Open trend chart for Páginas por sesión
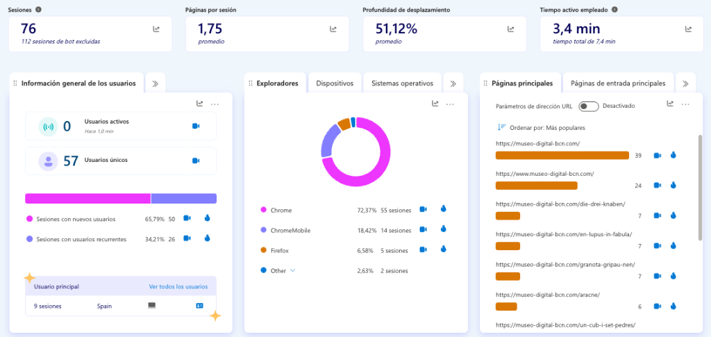 (x=333, y=29)
